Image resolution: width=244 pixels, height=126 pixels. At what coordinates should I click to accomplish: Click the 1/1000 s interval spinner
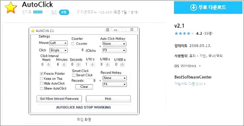pos(123,65)
